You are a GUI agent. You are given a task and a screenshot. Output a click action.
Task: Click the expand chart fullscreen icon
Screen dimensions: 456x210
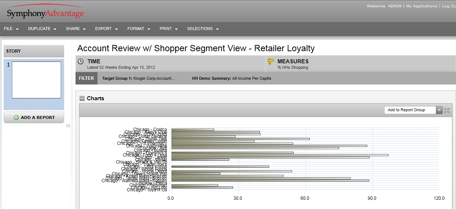(x=446, y=110)
